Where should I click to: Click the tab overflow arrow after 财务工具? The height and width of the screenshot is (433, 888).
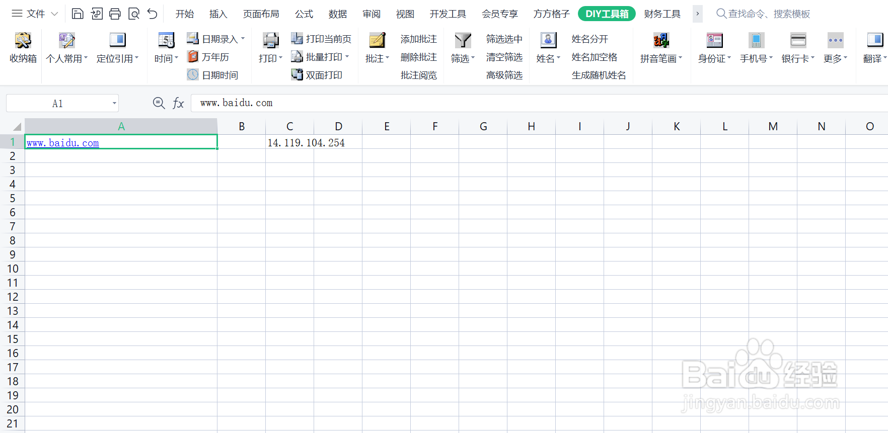coord(698,14)
